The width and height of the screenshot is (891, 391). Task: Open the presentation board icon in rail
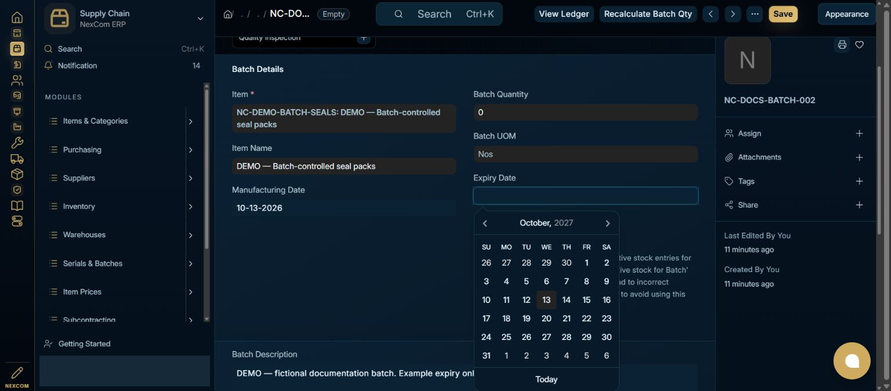(17, 111)
